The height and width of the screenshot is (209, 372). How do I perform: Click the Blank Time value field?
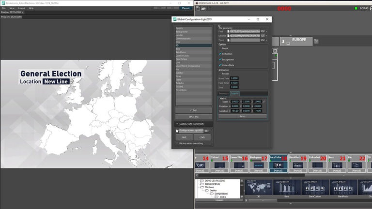[x=234, y=78]
